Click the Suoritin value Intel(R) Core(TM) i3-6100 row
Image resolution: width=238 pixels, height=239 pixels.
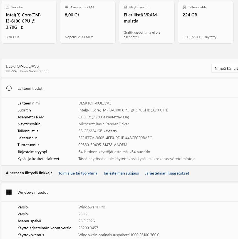pyautogui.click(x=123, y=110)
